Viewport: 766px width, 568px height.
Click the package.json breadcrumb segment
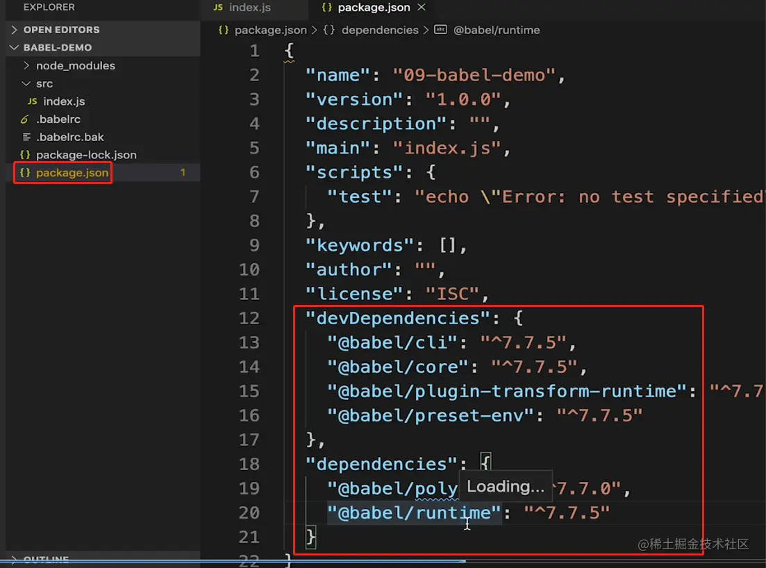271,31
